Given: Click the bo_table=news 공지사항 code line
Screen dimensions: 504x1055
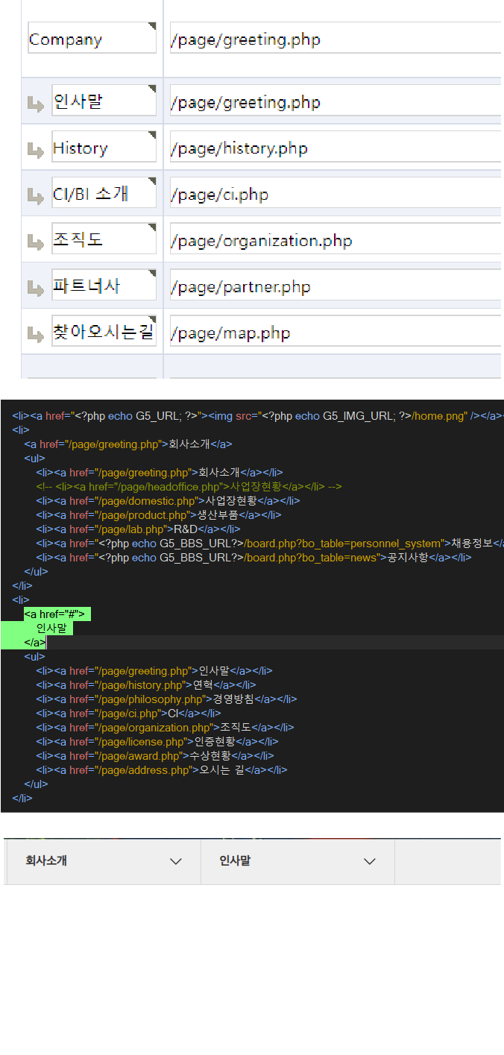Looking at the screenshot, I should click(x=253, y=558).
